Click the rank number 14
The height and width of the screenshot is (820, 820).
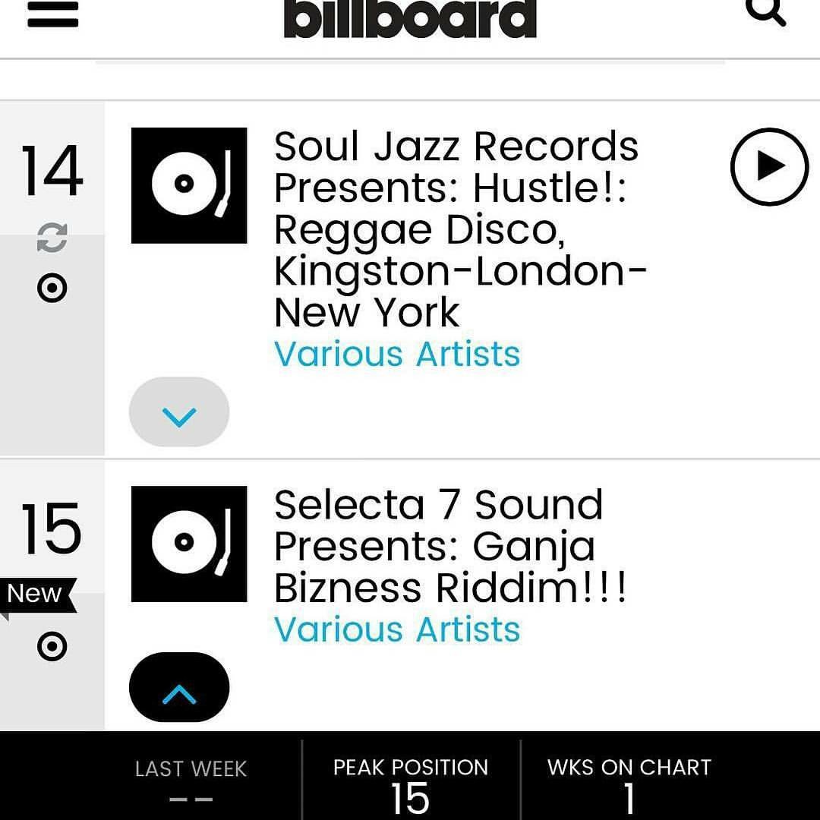(x=52, y=171)
